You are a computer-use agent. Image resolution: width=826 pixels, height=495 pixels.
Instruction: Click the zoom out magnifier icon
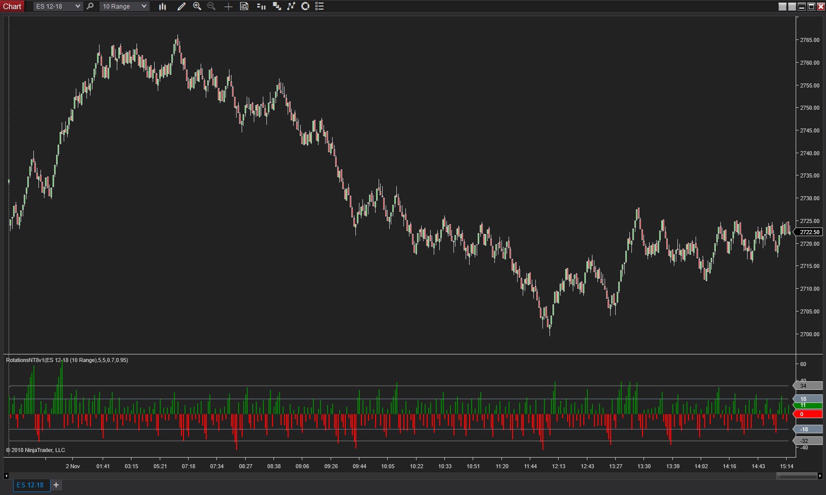(211, 6)
